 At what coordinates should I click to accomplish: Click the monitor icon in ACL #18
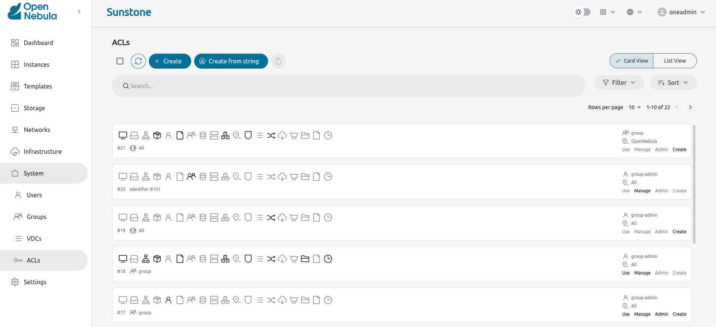[123, 259]
